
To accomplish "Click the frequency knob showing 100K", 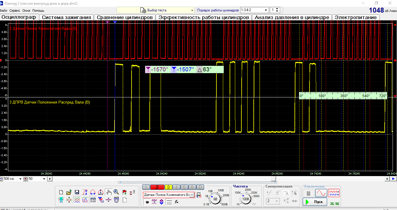I will [x=245, y=199].
